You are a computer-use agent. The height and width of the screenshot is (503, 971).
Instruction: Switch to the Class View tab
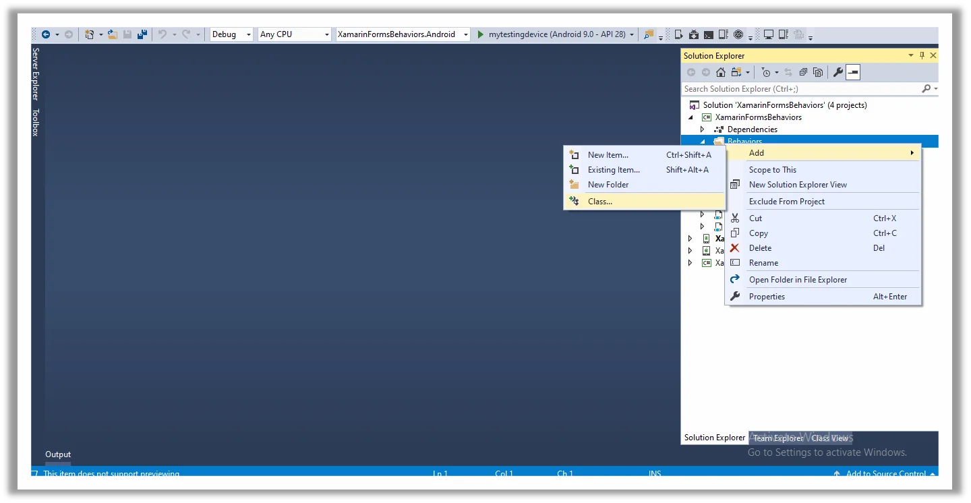click(830, 438)
